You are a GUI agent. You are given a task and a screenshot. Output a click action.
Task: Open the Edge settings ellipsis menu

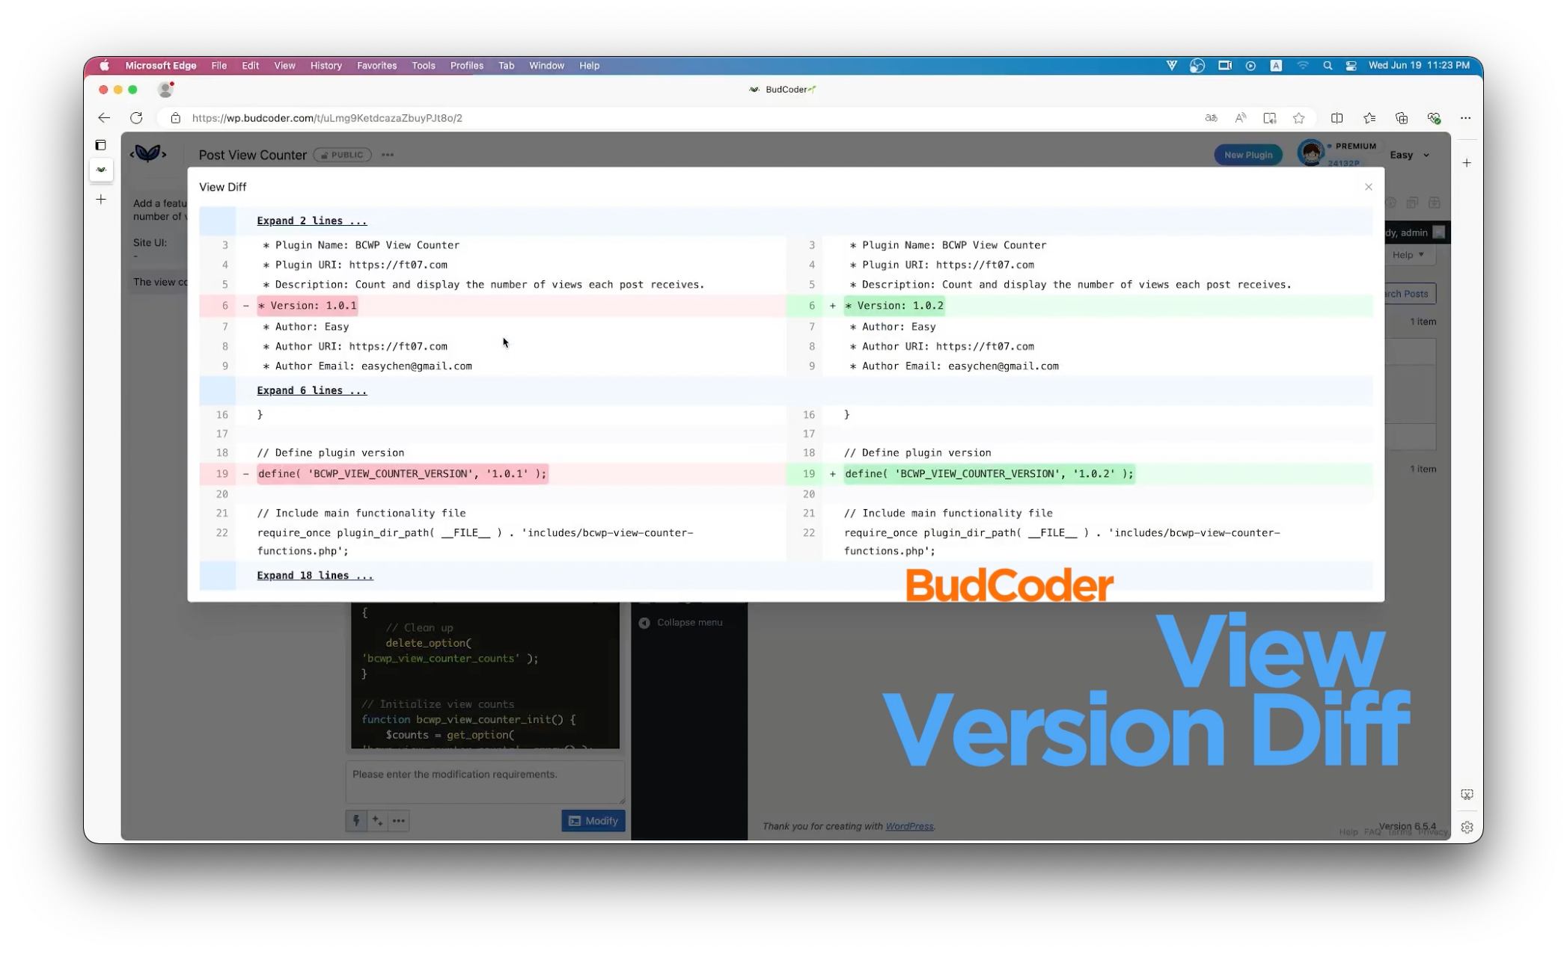click(x=1465, y=118)
